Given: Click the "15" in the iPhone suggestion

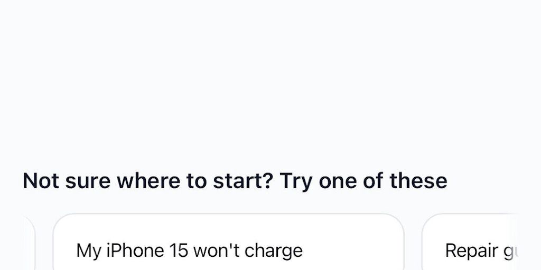Looking at the screenshot, I should 179,250.
